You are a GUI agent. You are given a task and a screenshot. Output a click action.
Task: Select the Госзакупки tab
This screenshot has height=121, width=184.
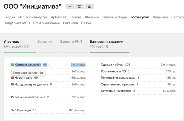click(x=140, y=17)
